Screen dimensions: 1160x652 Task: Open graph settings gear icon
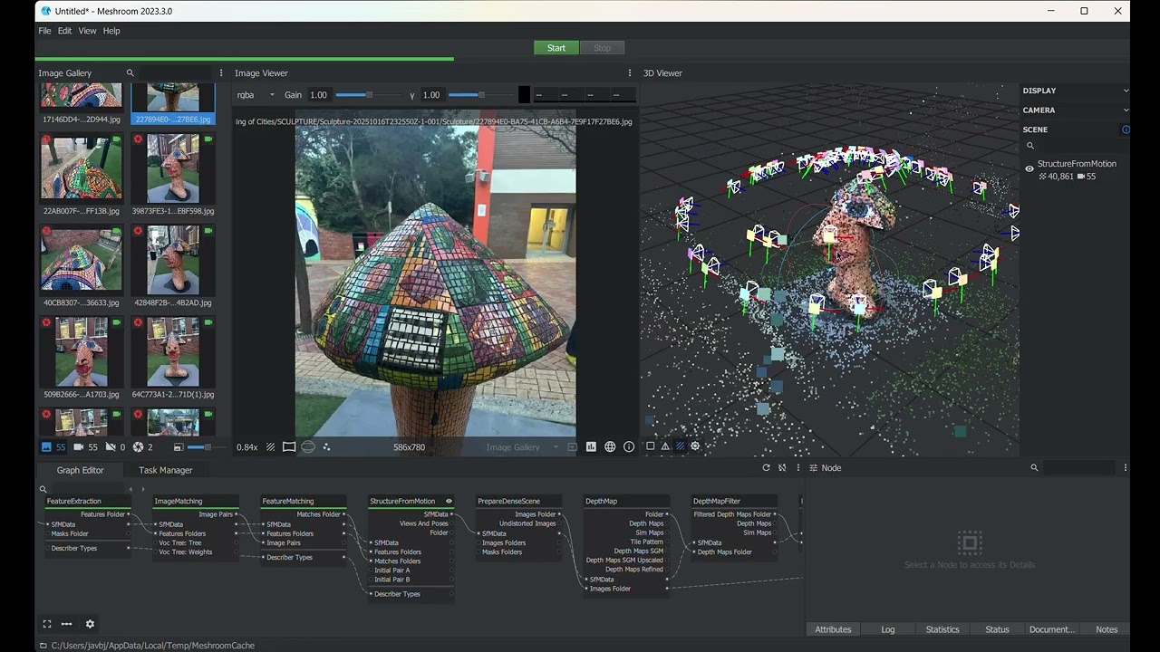pyautogui.click(x=90, y=624)
